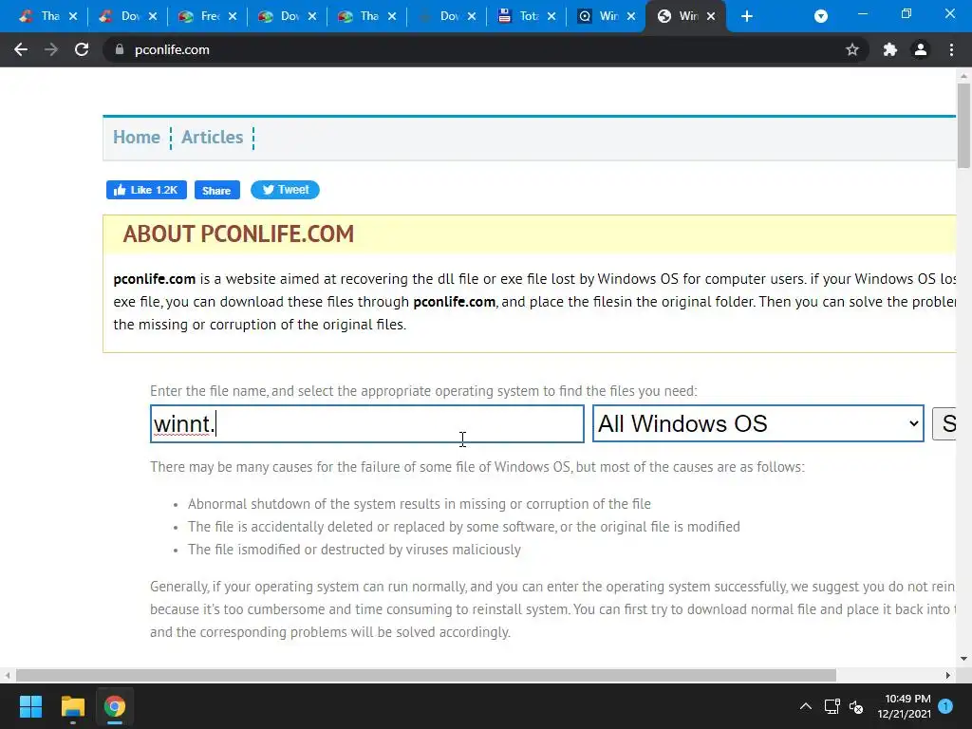The image size is (972, 729).
Task: Click the Facebook Share button
Action: click(x=217, y=190)
